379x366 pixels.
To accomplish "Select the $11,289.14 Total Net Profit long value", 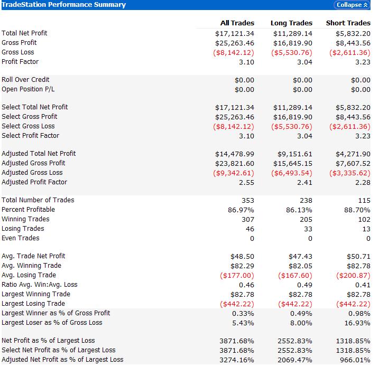I will click(x=293, y=34).
